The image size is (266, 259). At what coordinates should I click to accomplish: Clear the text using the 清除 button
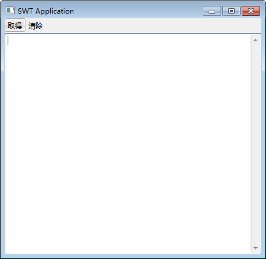(x=35, y=25)
